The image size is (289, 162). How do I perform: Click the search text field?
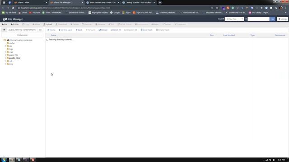point(258,19)
